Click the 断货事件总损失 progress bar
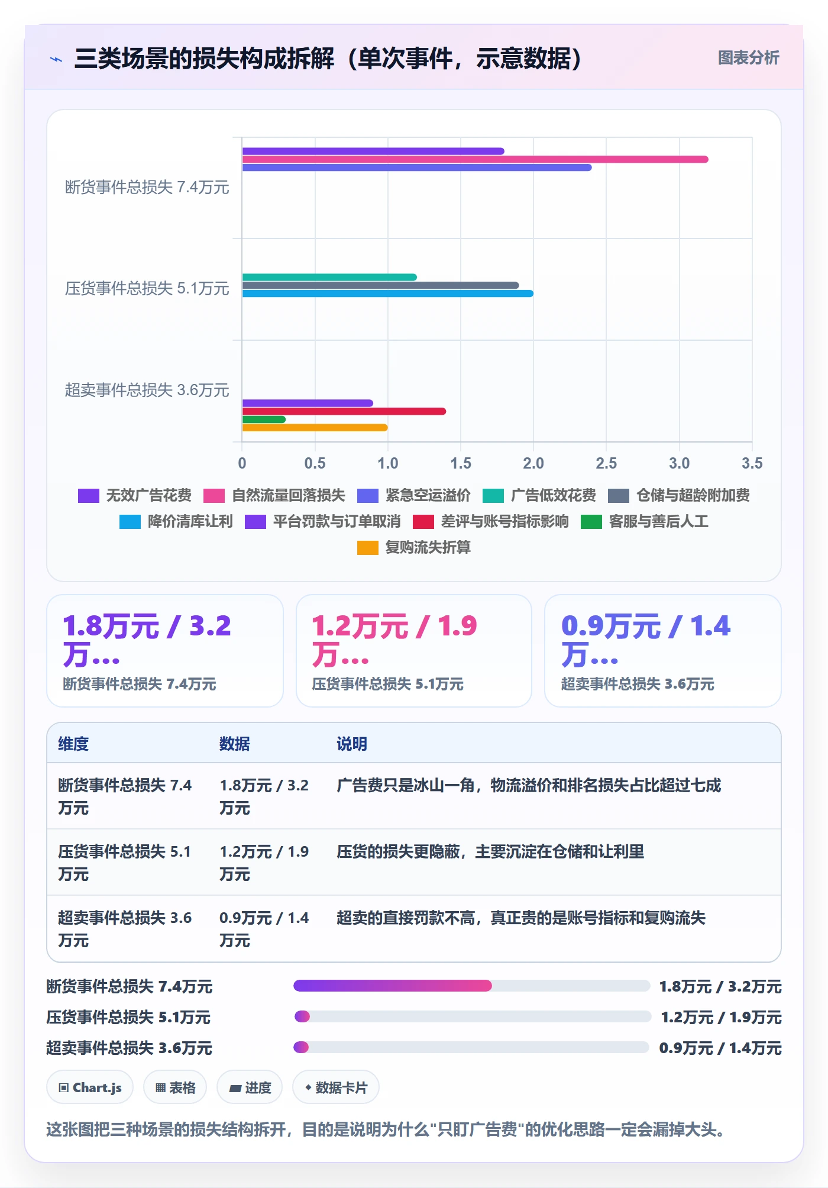 point(472,986)
